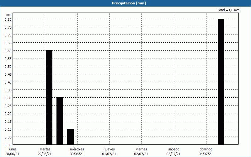Click the viernes 02/07/21 axis label
Viewport: 251px width, 157px height.
click(142, 152)
